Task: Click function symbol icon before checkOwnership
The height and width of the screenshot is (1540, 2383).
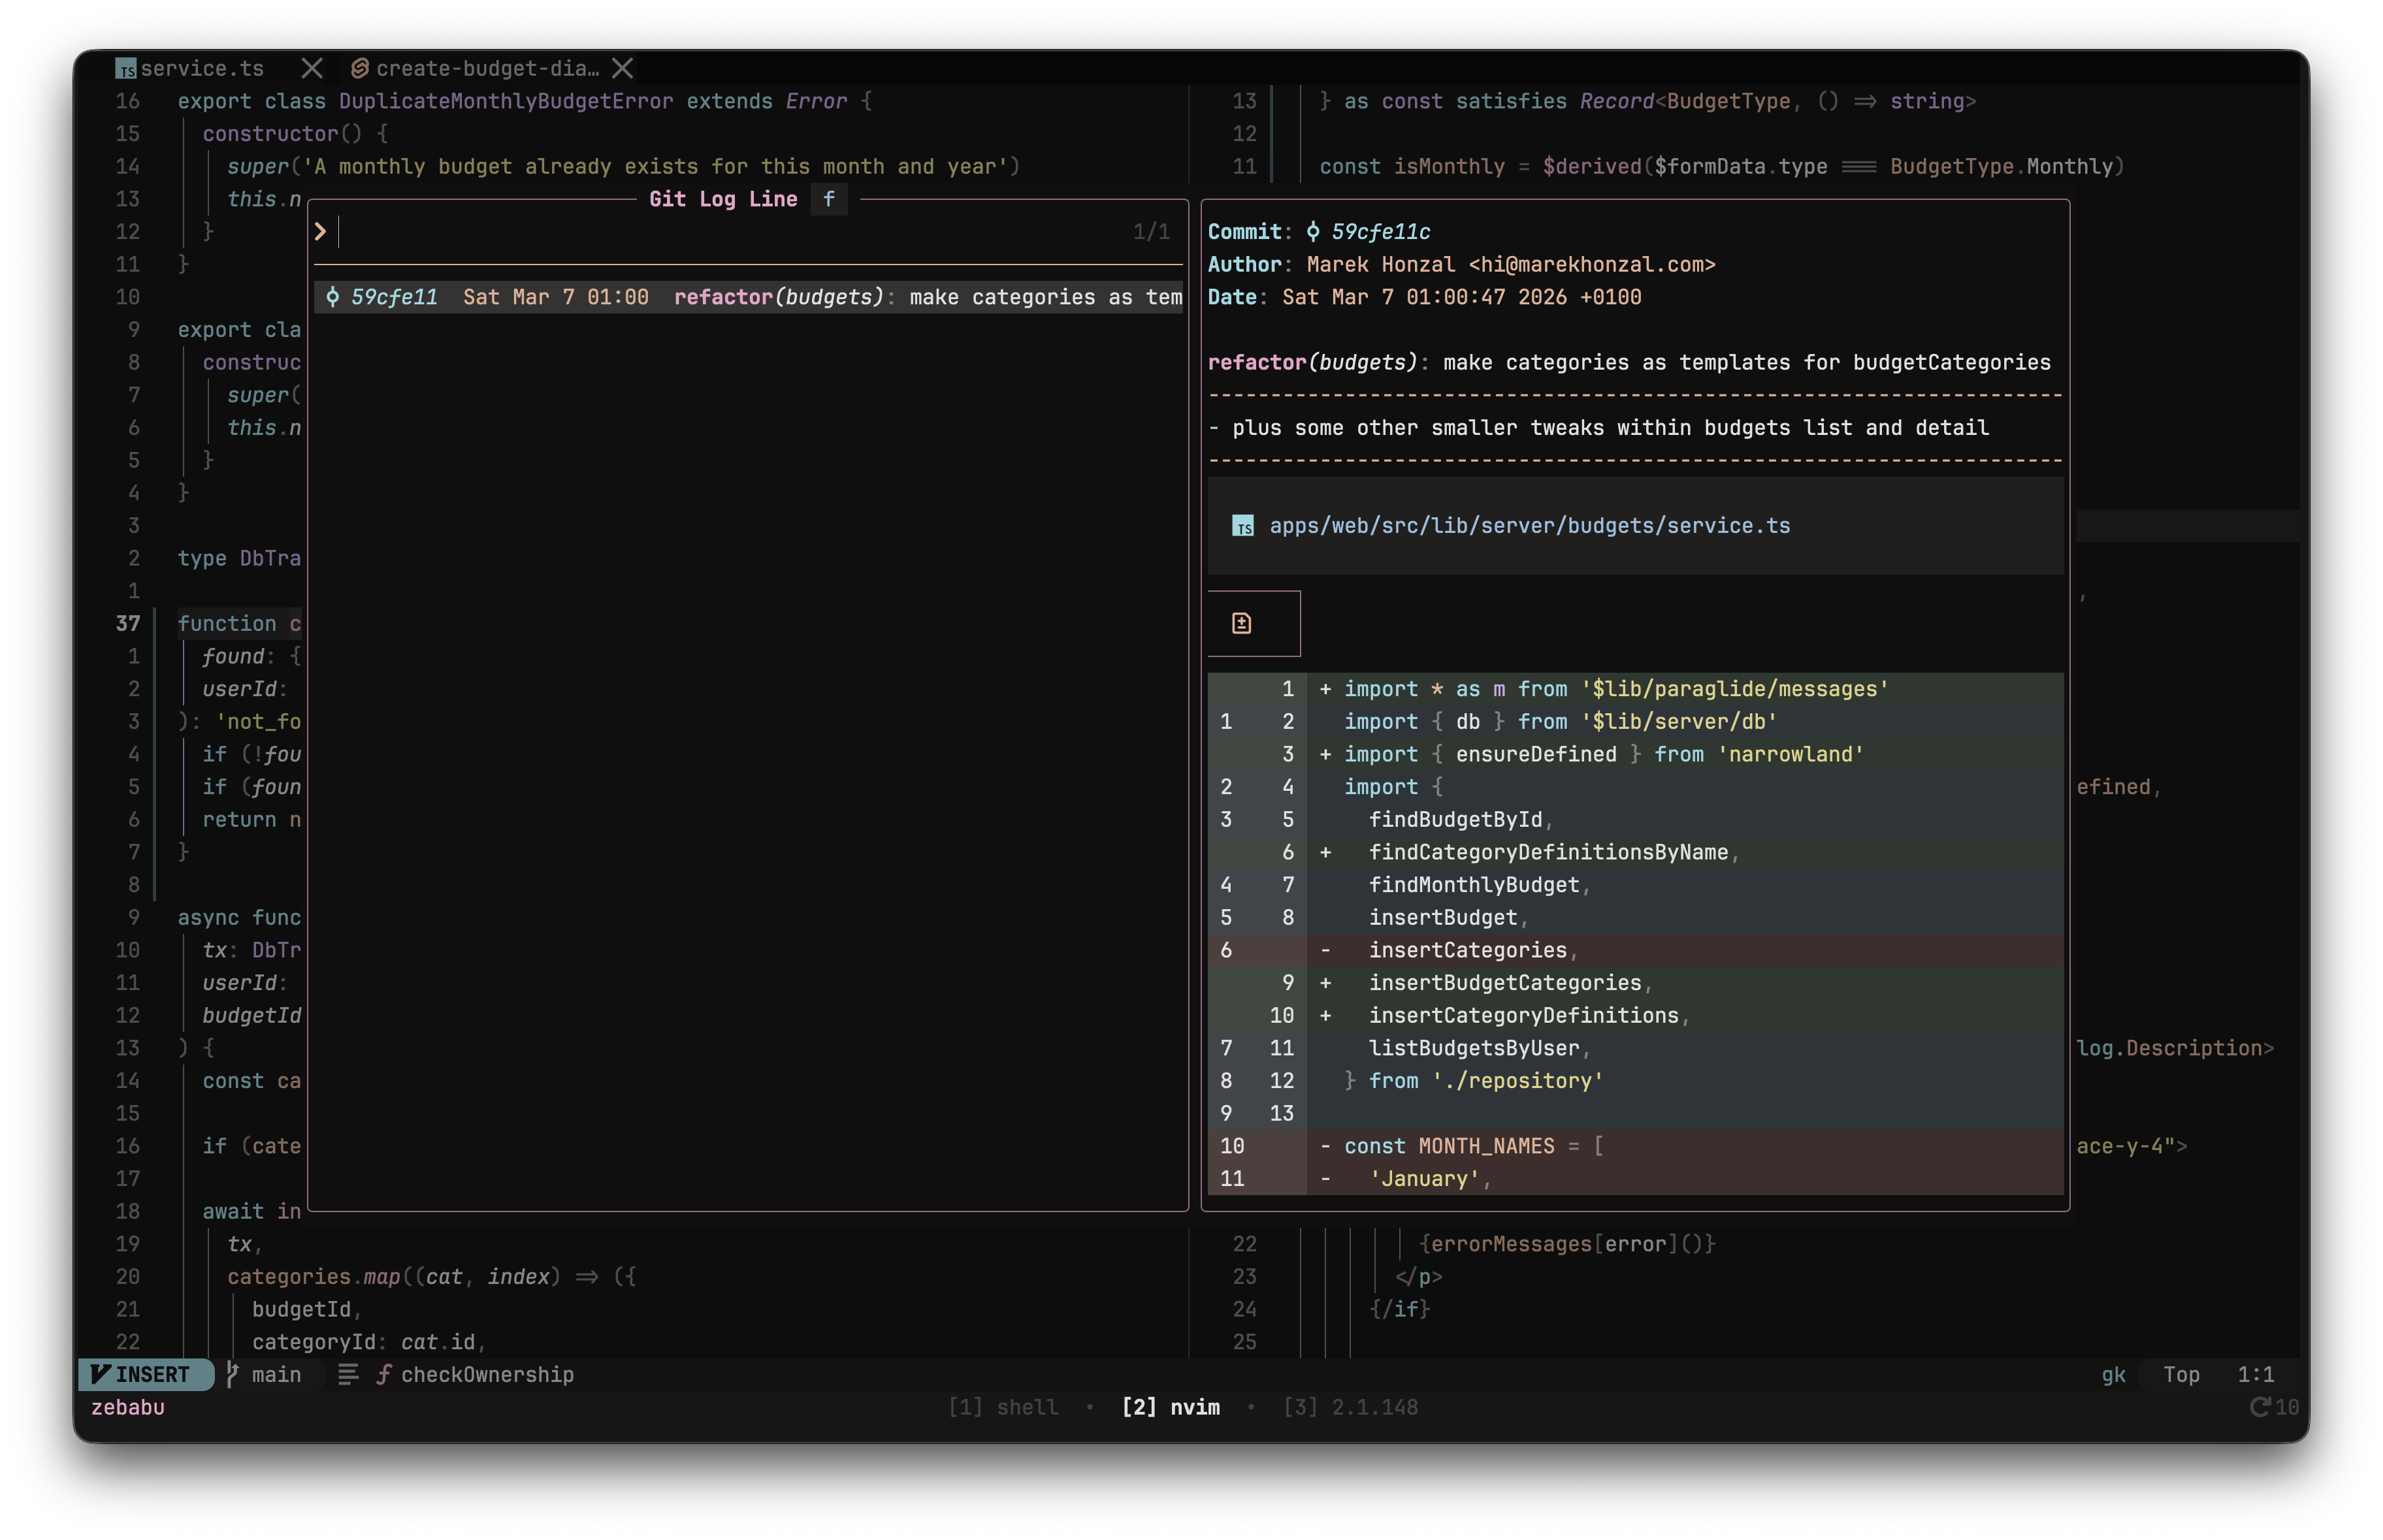Action: (x=384, y=1375)
